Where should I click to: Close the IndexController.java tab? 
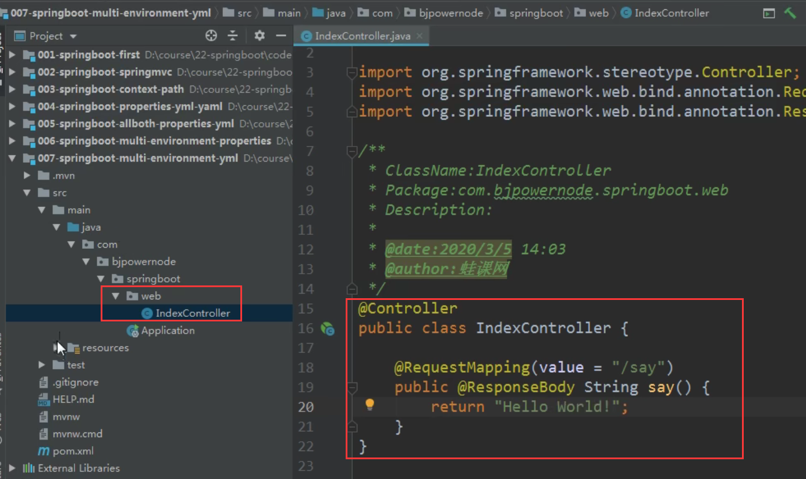coord(419,36)
